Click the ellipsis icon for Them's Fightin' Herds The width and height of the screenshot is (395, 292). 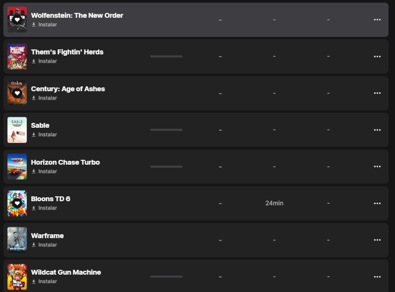coord(377,56)
